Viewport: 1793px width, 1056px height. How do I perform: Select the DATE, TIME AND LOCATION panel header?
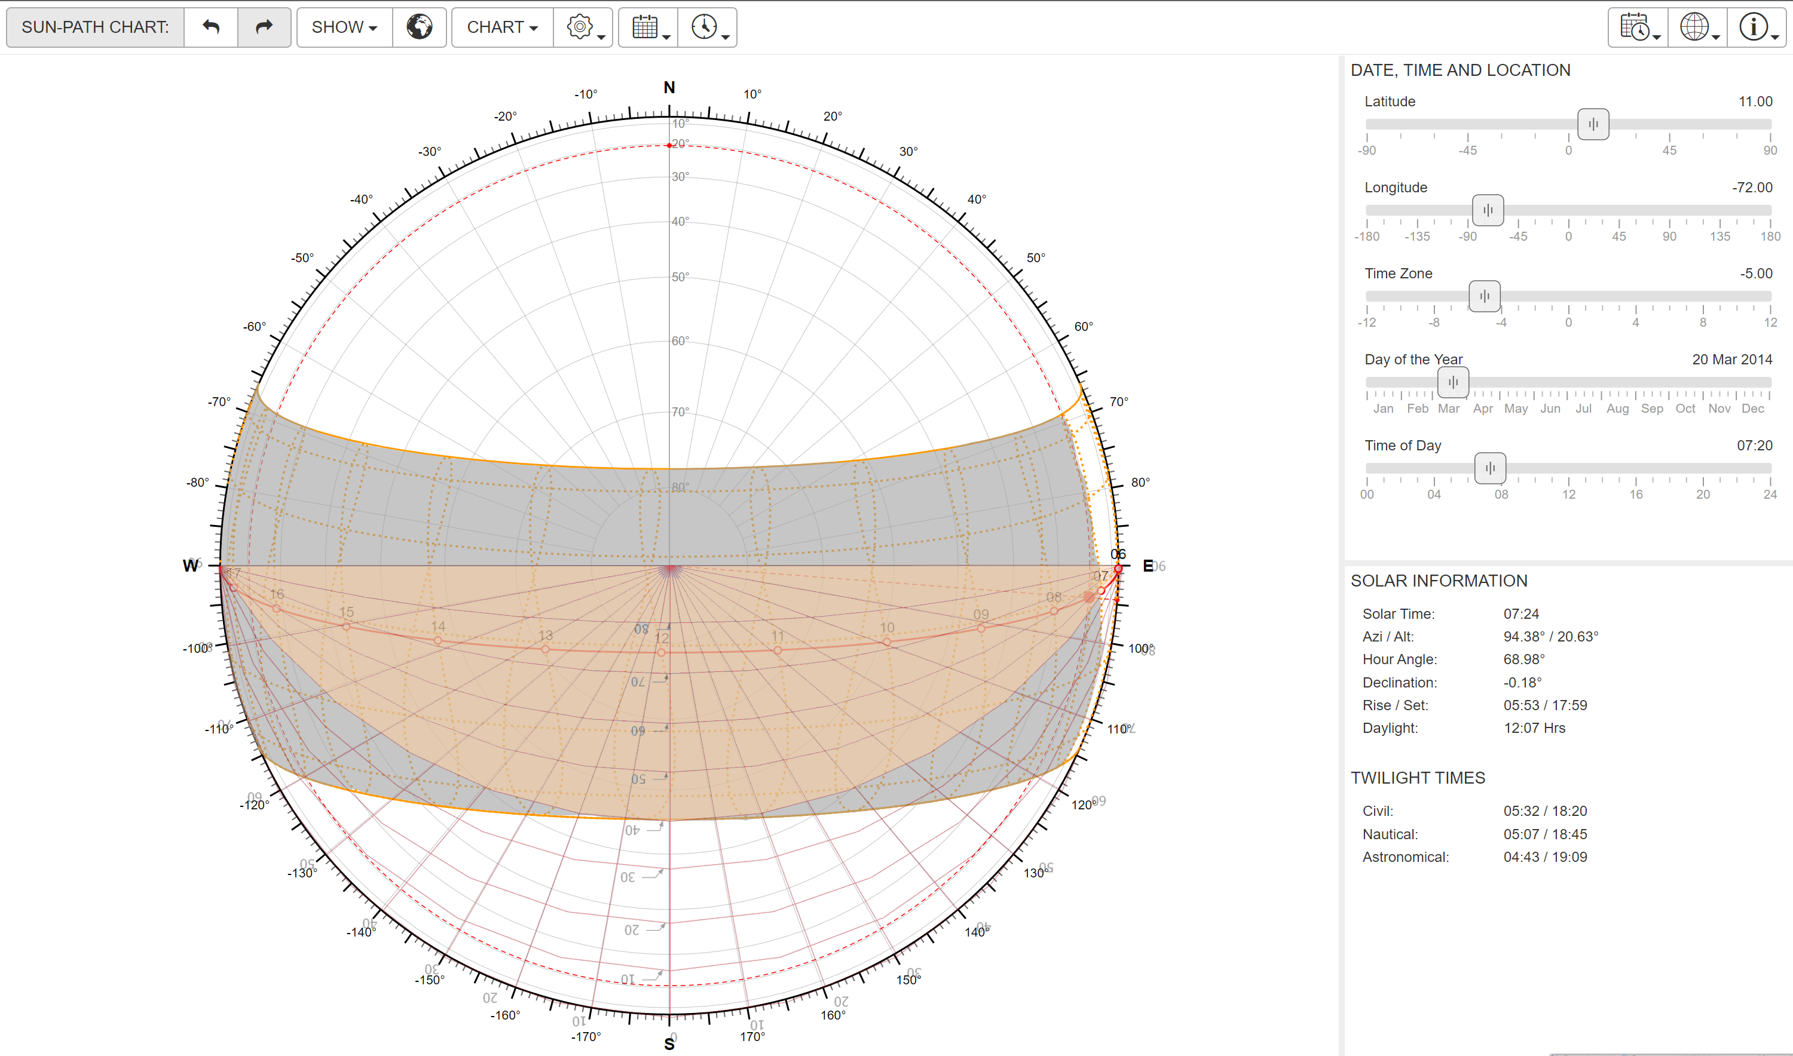tap(1461, 70)
